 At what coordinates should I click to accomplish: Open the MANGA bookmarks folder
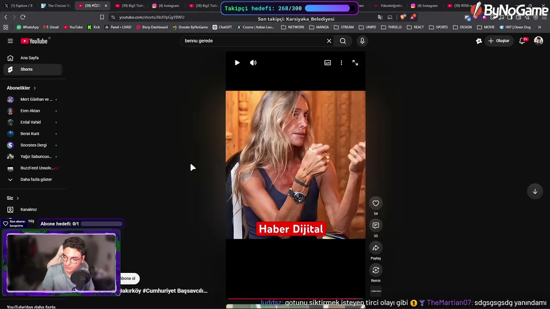(319, 27)
